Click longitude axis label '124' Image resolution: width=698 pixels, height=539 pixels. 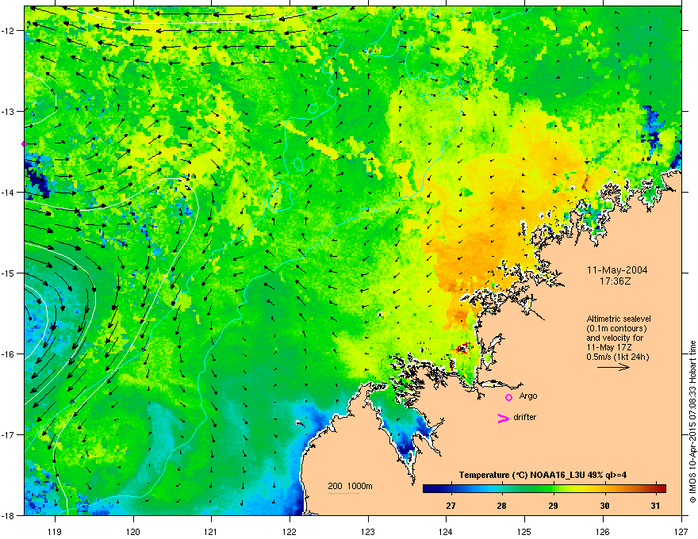point(446,532)
